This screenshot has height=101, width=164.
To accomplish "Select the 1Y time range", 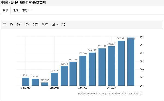I will click(11, 25).
